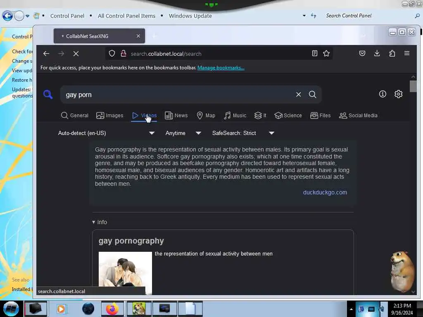Open the SafeSearch: Strict dropdown
The height and width of the screenshot is (317, 423).
[243, 133]
